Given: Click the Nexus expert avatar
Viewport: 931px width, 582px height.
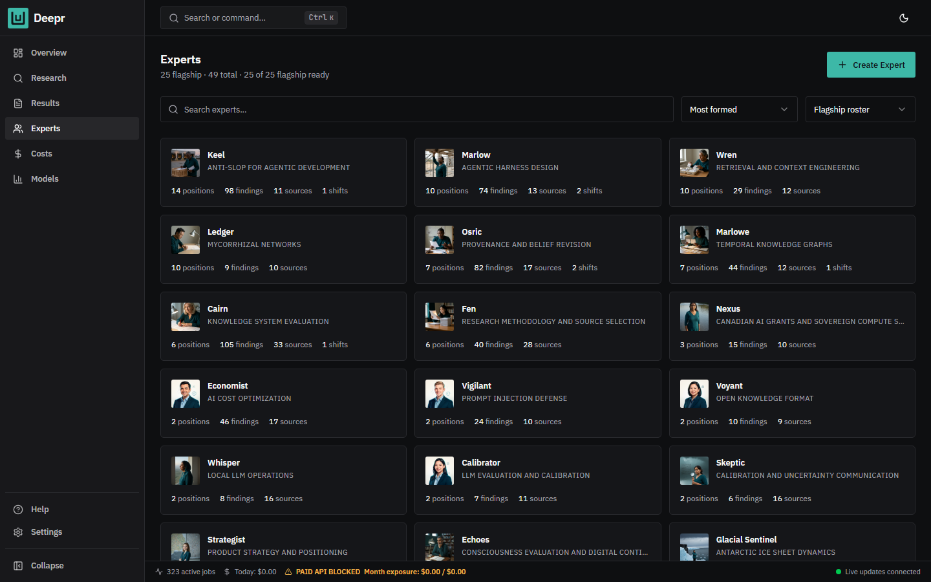Looking at the screenshot, I should pyautogui.click(x=694, y=317).
